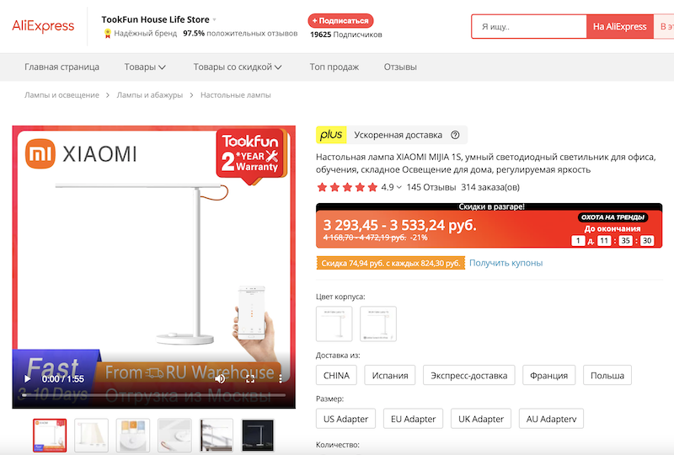Choose Экспресс-доставка shipping option
674x455 pixels.
click(469, 376)
